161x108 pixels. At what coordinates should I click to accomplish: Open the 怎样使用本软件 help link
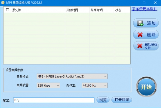click(x=144, y=9)
